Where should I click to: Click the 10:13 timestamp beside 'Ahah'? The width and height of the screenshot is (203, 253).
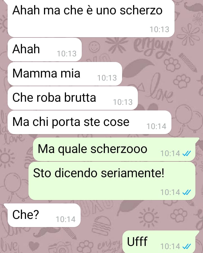pyautogui.click(x=67, y=54)
